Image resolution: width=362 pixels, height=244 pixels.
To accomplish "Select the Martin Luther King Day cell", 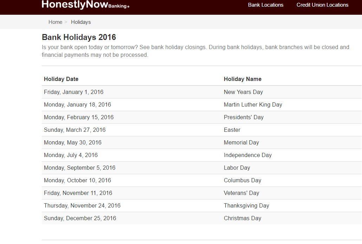I will point(253,105).
